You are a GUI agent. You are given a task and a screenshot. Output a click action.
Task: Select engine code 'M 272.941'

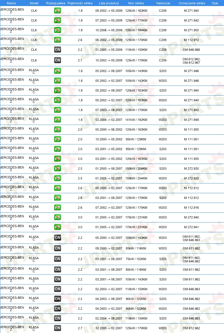(x=191, y=227)
